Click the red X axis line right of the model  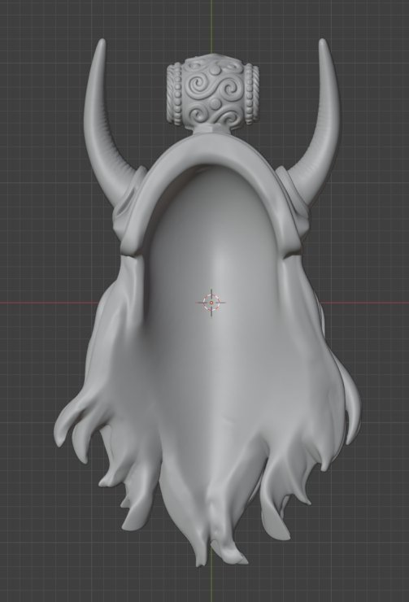click(364, 303)
